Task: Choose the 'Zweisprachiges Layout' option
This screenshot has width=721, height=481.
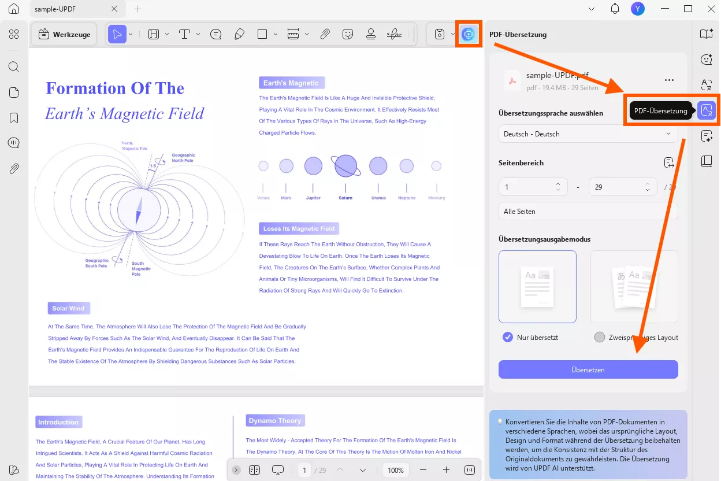Action: pos(599,337)
